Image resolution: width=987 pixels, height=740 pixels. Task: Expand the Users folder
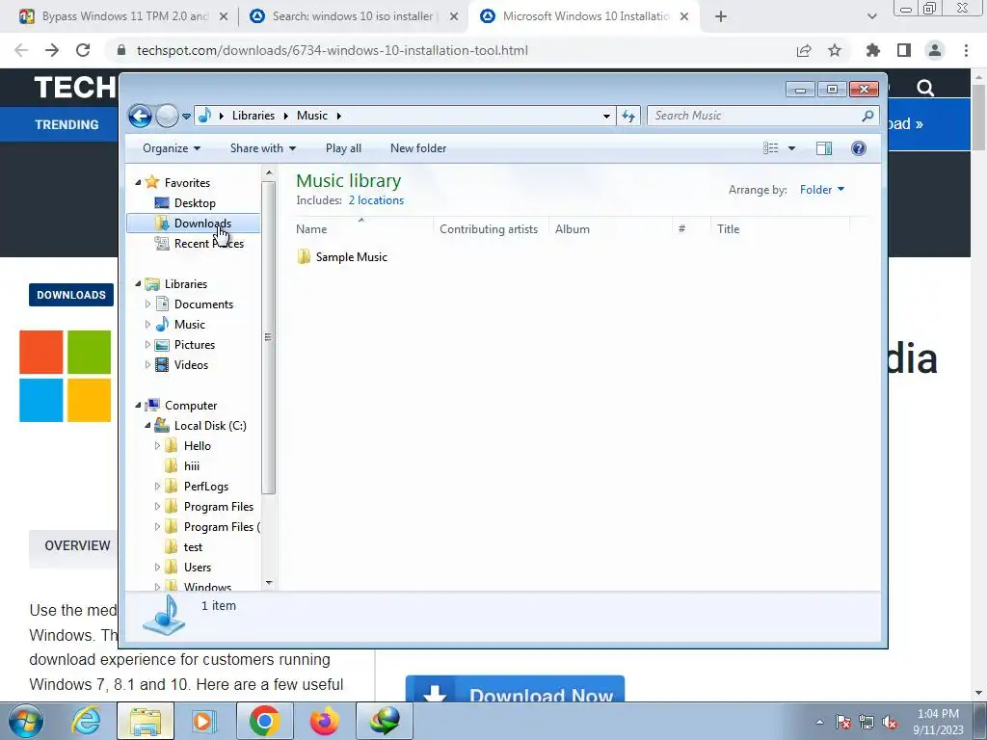pos(157,568)
